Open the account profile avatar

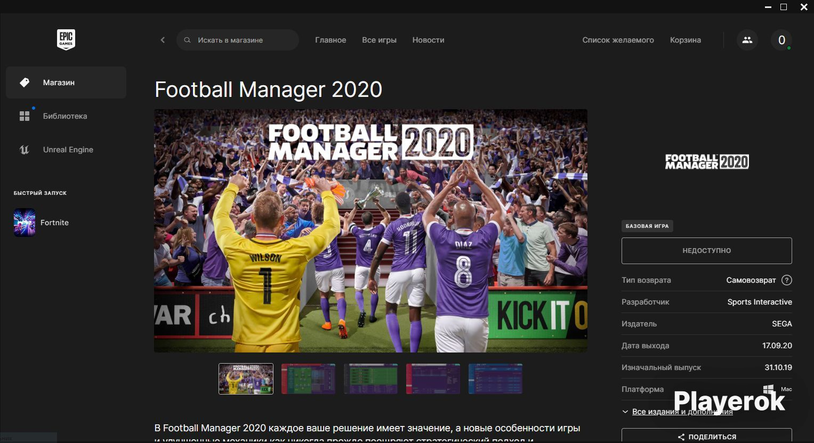click(781, 40)
